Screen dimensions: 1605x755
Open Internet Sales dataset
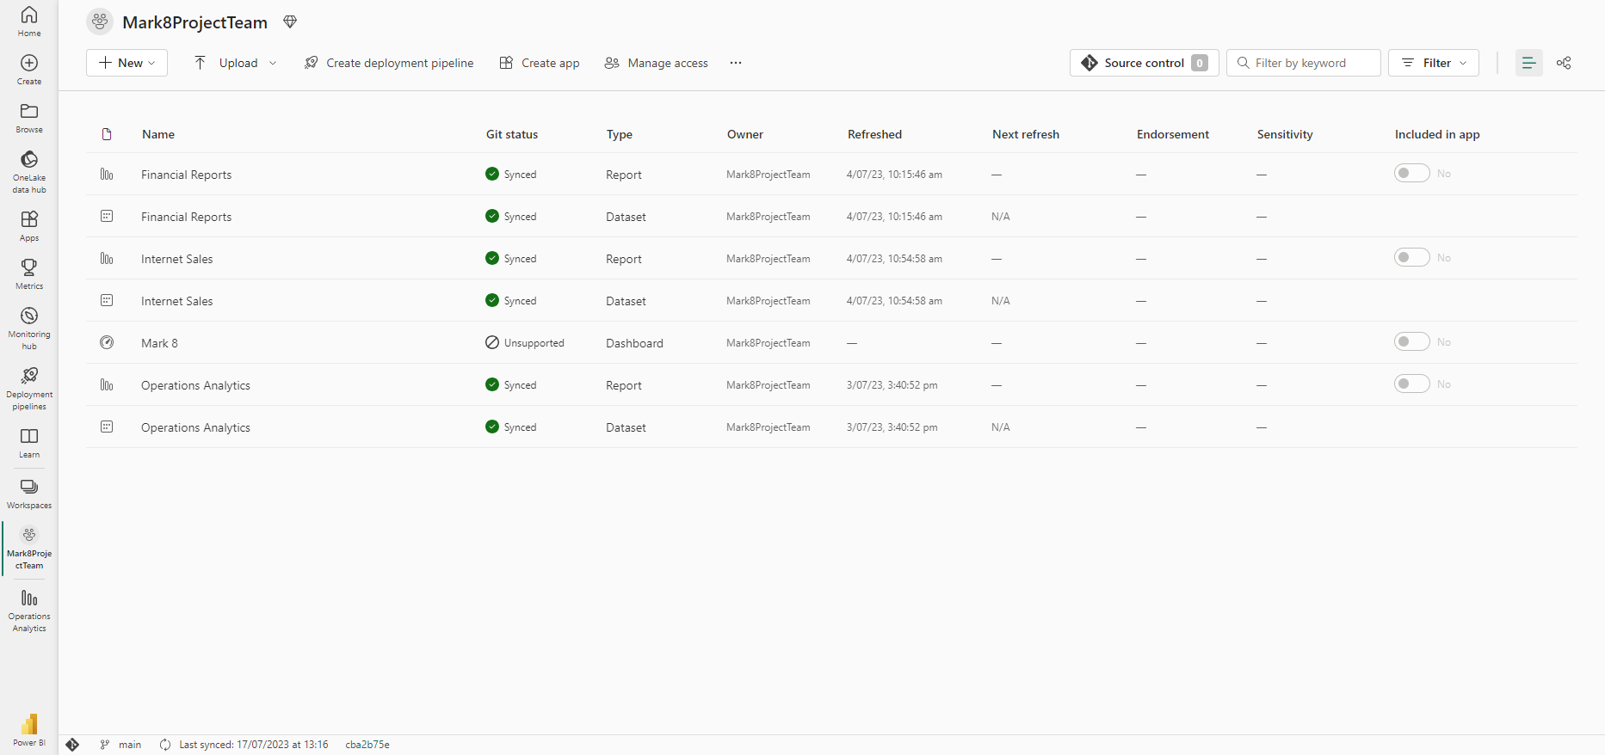point(177,301)
